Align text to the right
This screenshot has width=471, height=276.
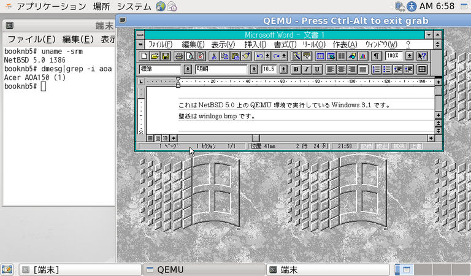[352, 69]
